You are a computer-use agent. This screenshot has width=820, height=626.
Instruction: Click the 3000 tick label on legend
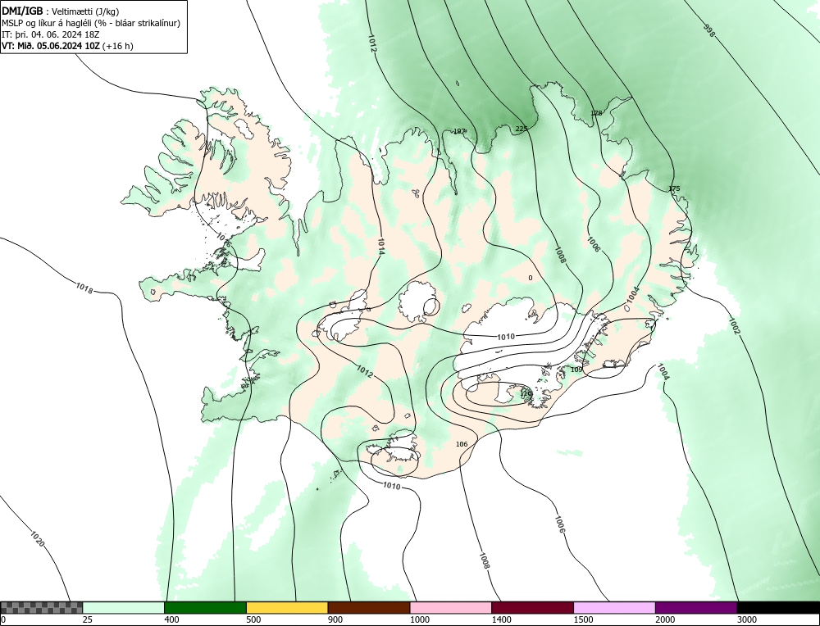tap(747, 619)
